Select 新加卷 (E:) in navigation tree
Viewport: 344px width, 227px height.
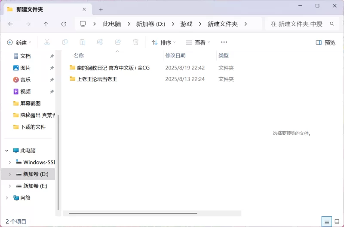click(35, 186)
